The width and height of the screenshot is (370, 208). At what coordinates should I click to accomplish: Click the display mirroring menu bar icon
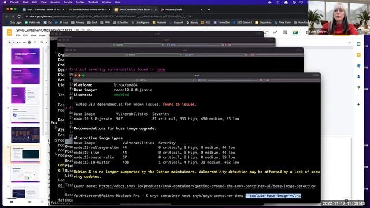pos(301,2)
